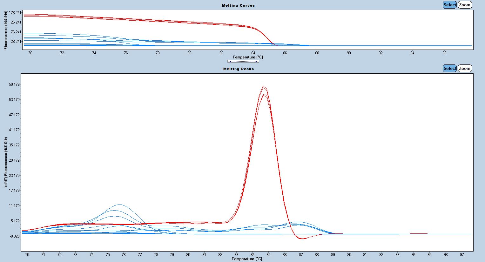Click -(d/dT) Fluorescence y-axis label

[6, 162]
